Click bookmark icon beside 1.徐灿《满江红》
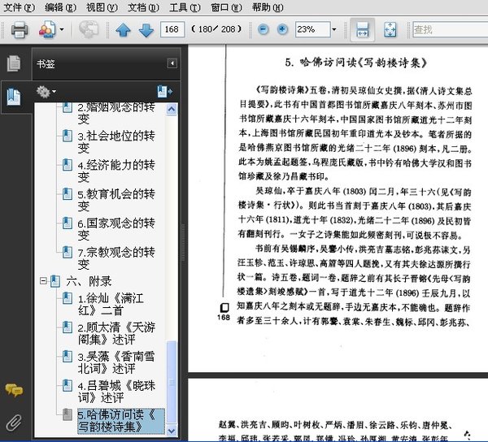The height and width of the screenshot is (442, 488). pos(68,298)
